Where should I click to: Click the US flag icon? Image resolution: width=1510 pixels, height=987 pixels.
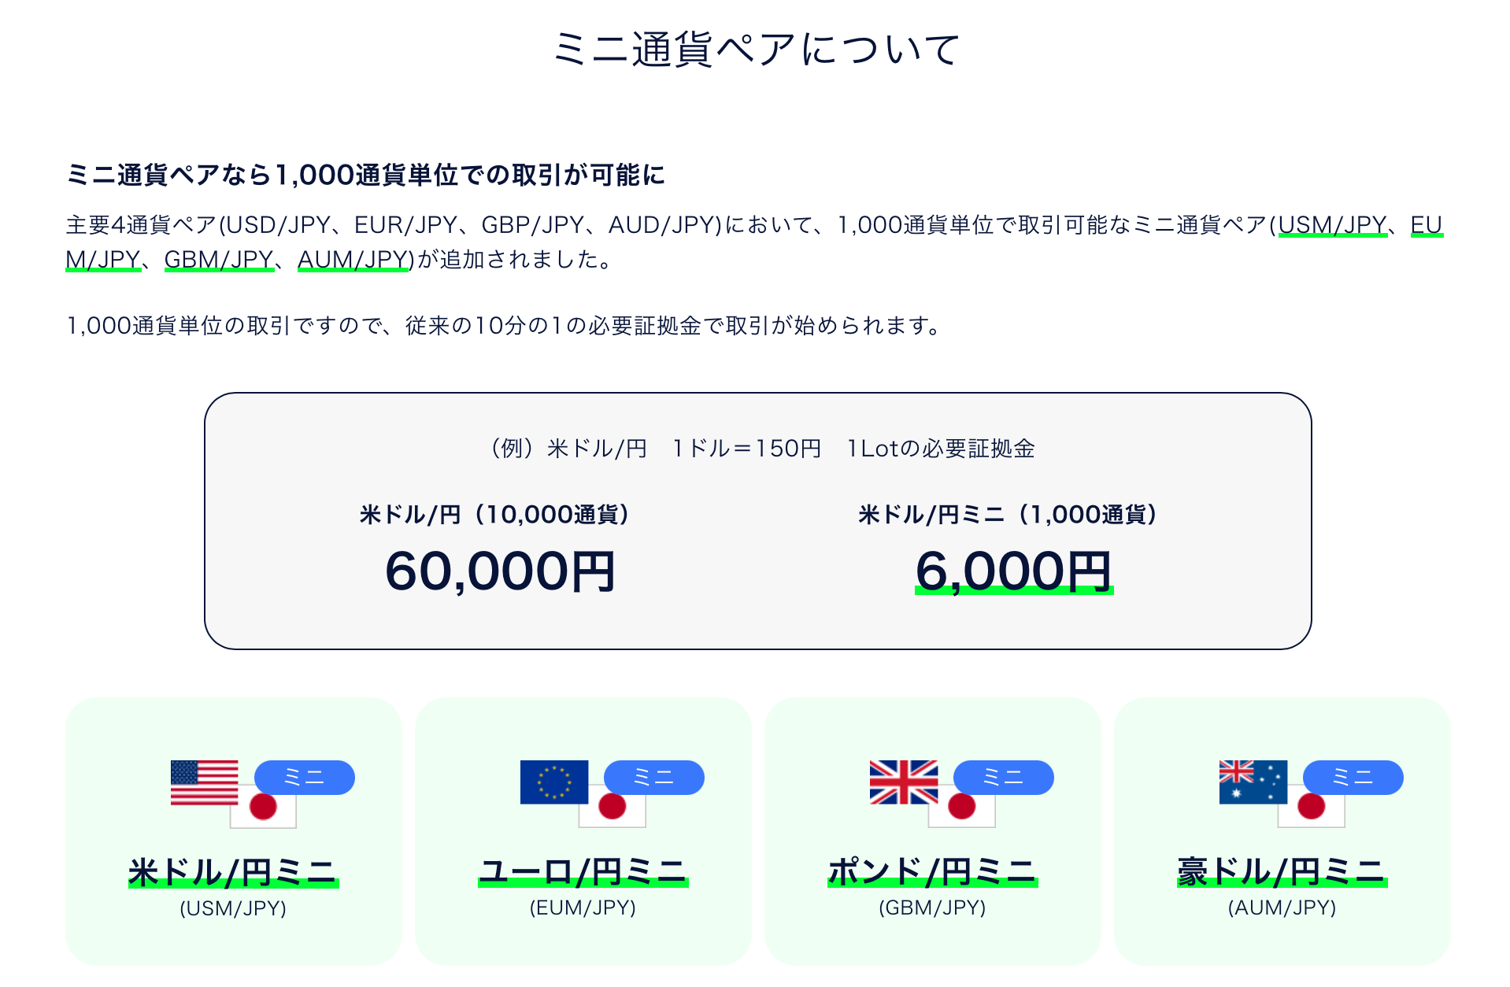(203, 782)
